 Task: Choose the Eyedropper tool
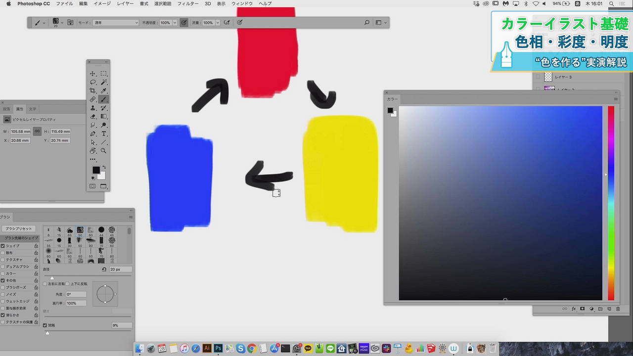pos(103,91)
